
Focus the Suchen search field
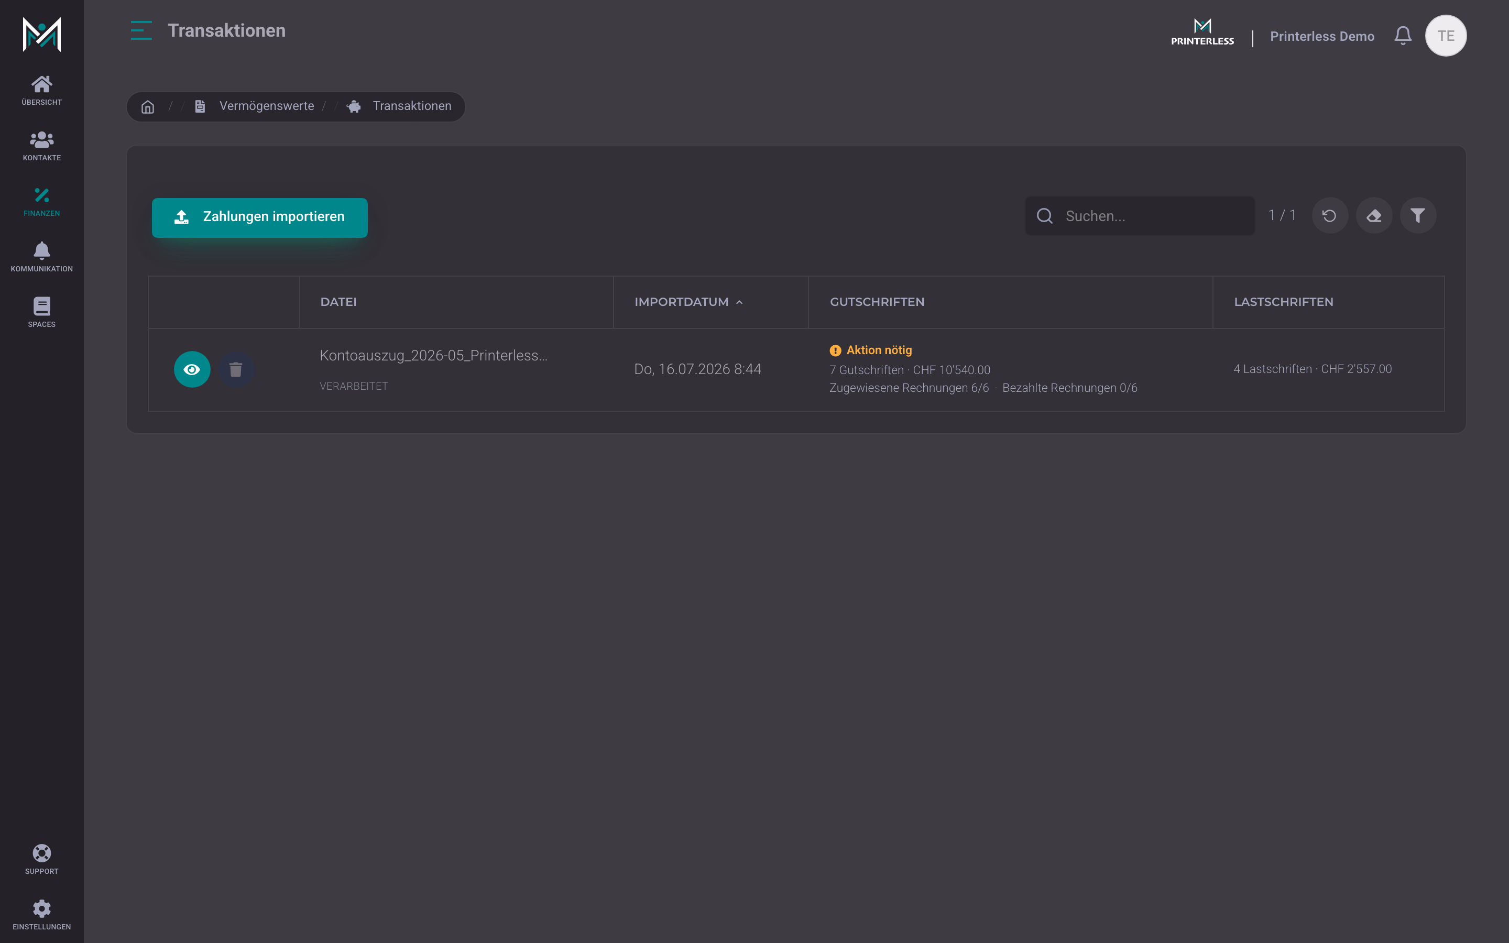(1139, 216)
